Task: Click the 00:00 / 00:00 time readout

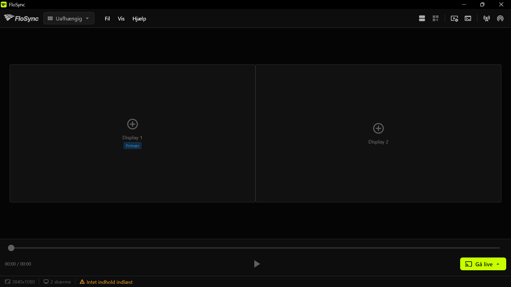Action: [x=18, y=264]
